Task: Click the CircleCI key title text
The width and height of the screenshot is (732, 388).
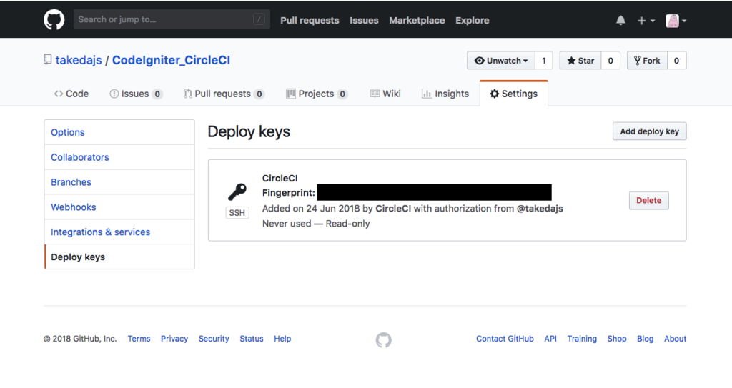Action: [280, 178]
